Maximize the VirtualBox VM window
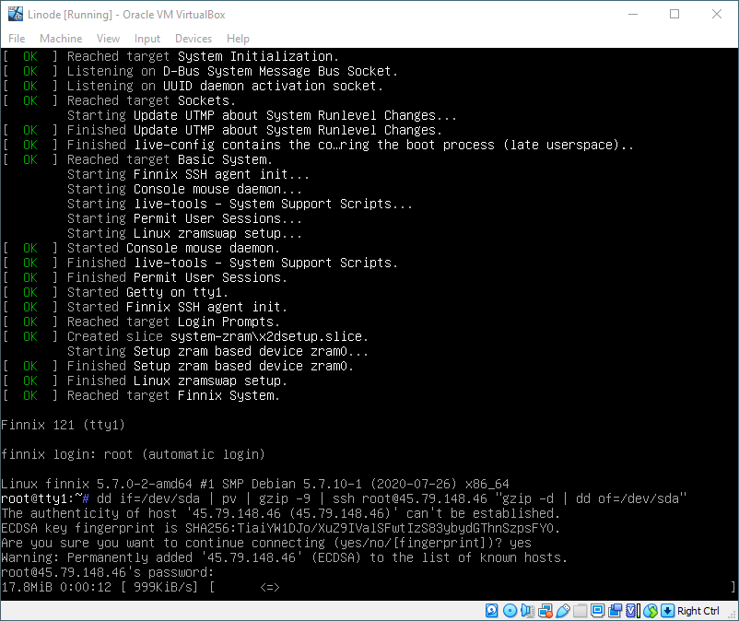Image resolution: width=739 pixels, height=621 pixels. click(674, 14)
